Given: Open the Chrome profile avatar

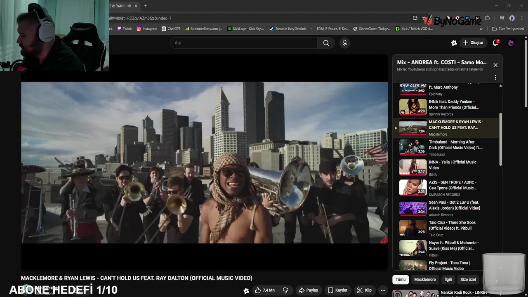Looking at the screenshot, I should (x=512, y=18).
